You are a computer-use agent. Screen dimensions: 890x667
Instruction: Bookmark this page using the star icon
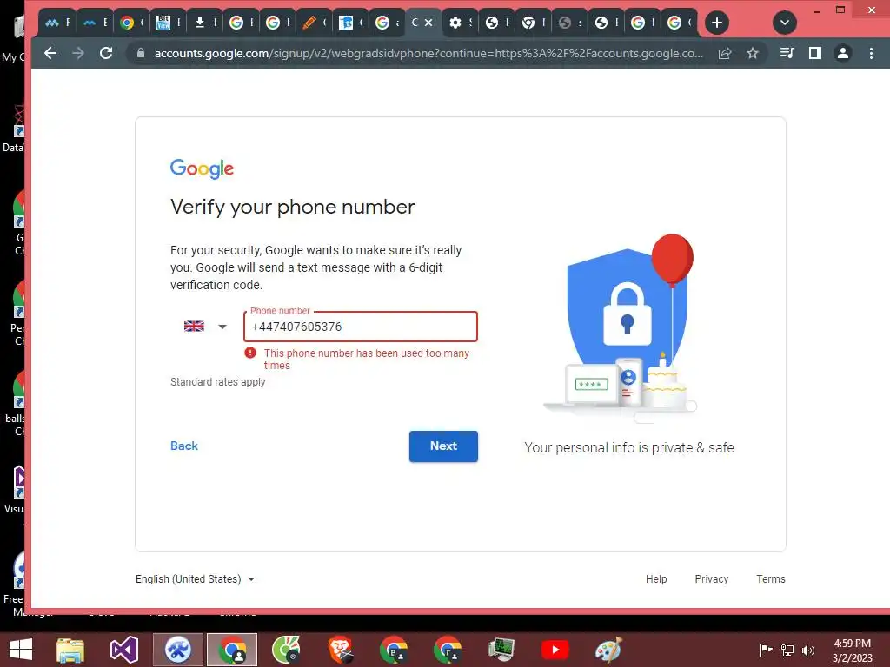pyautogui.click(x=753, y=53)
